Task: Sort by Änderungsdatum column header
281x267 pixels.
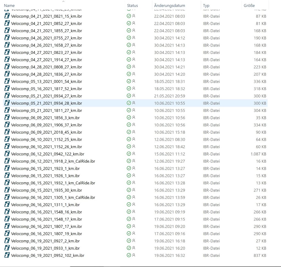Action: pos(170,5)
